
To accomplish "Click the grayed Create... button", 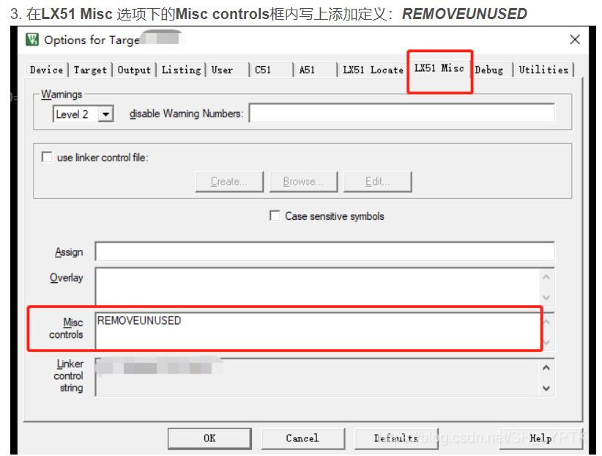I will [x=229, y=182].
